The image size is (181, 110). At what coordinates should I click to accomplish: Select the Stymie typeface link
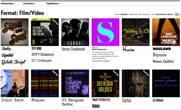point(160,55)
